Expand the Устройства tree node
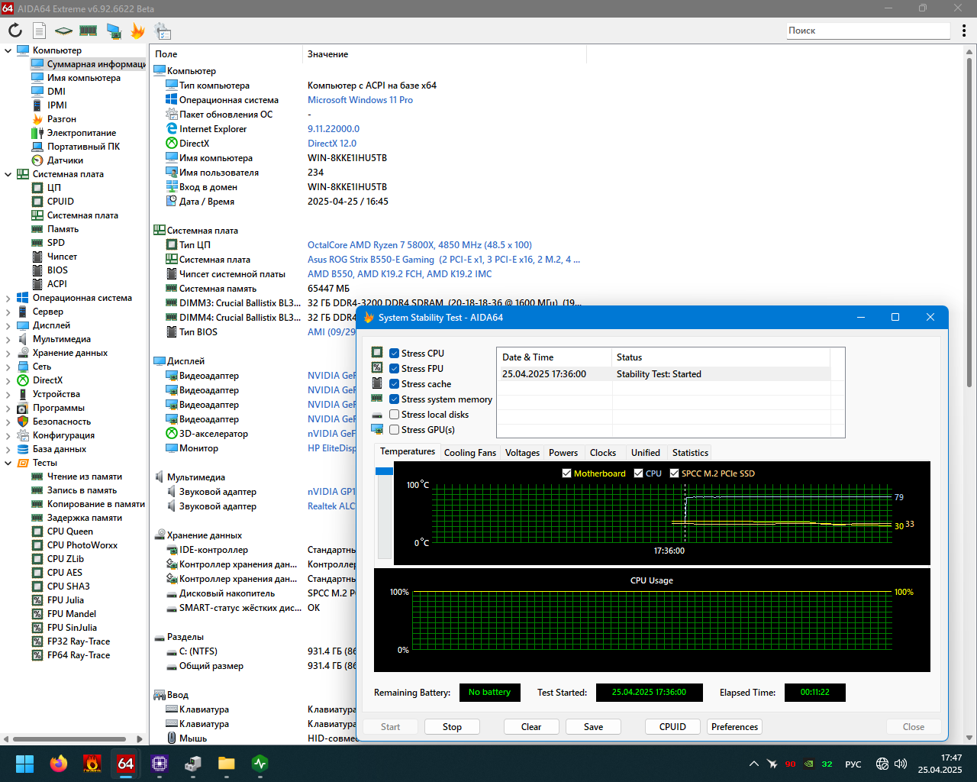 8,394
